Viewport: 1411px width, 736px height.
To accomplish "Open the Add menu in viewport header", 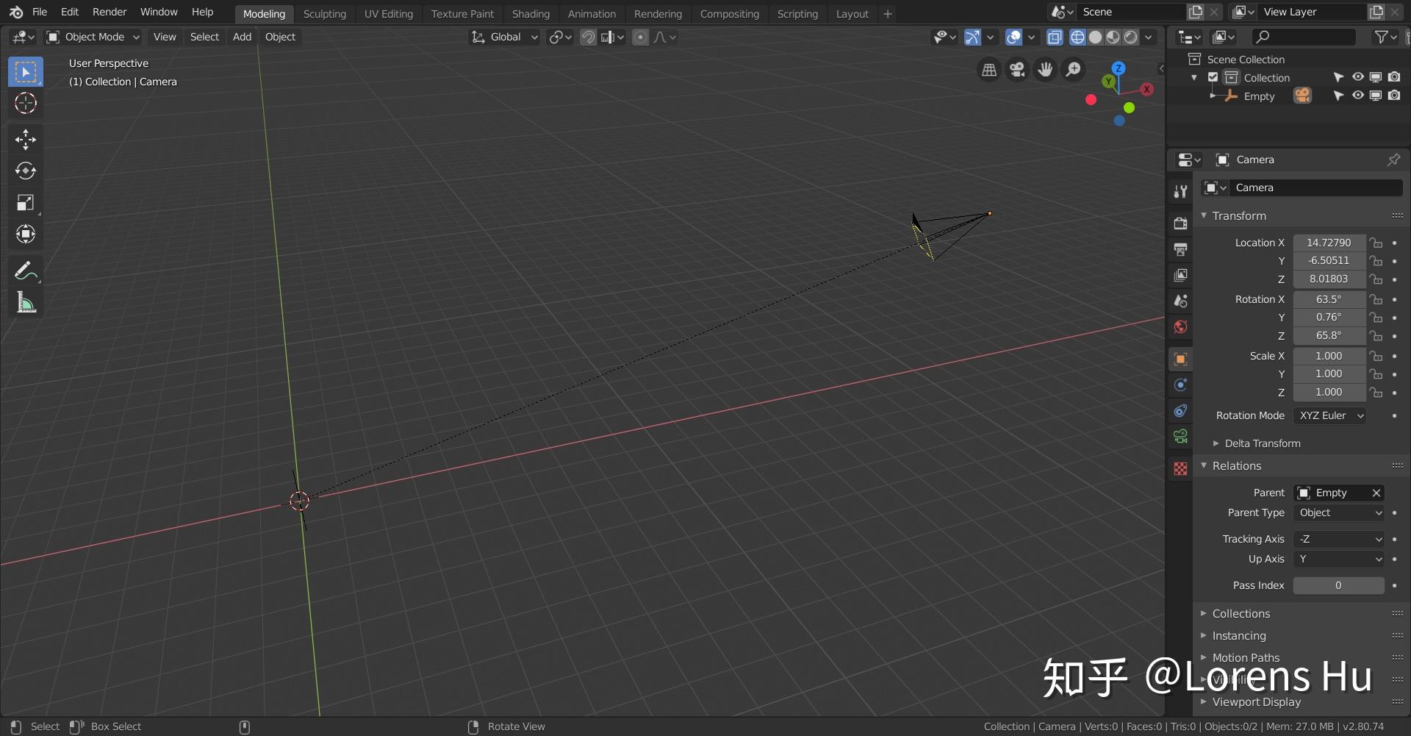I will tap(242, 37).
